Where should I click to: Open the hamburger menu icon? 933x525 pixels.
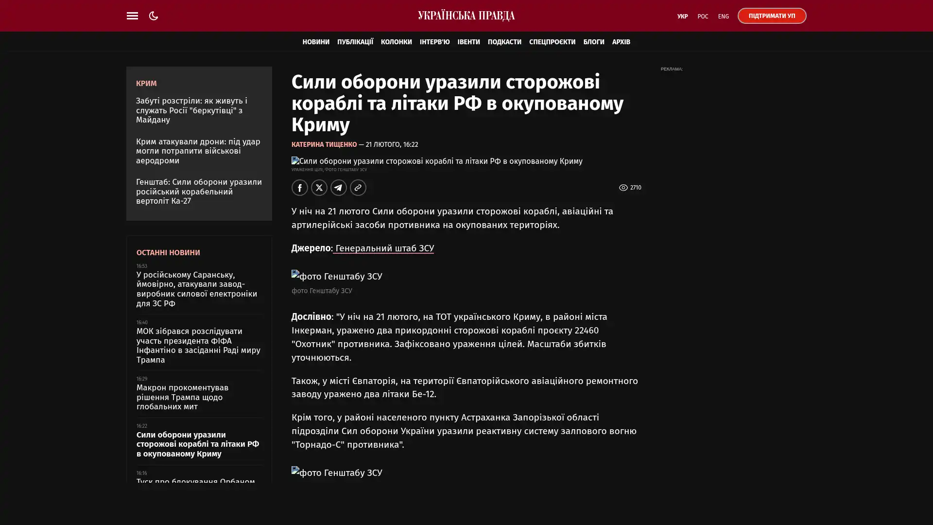tap(132, 16)
